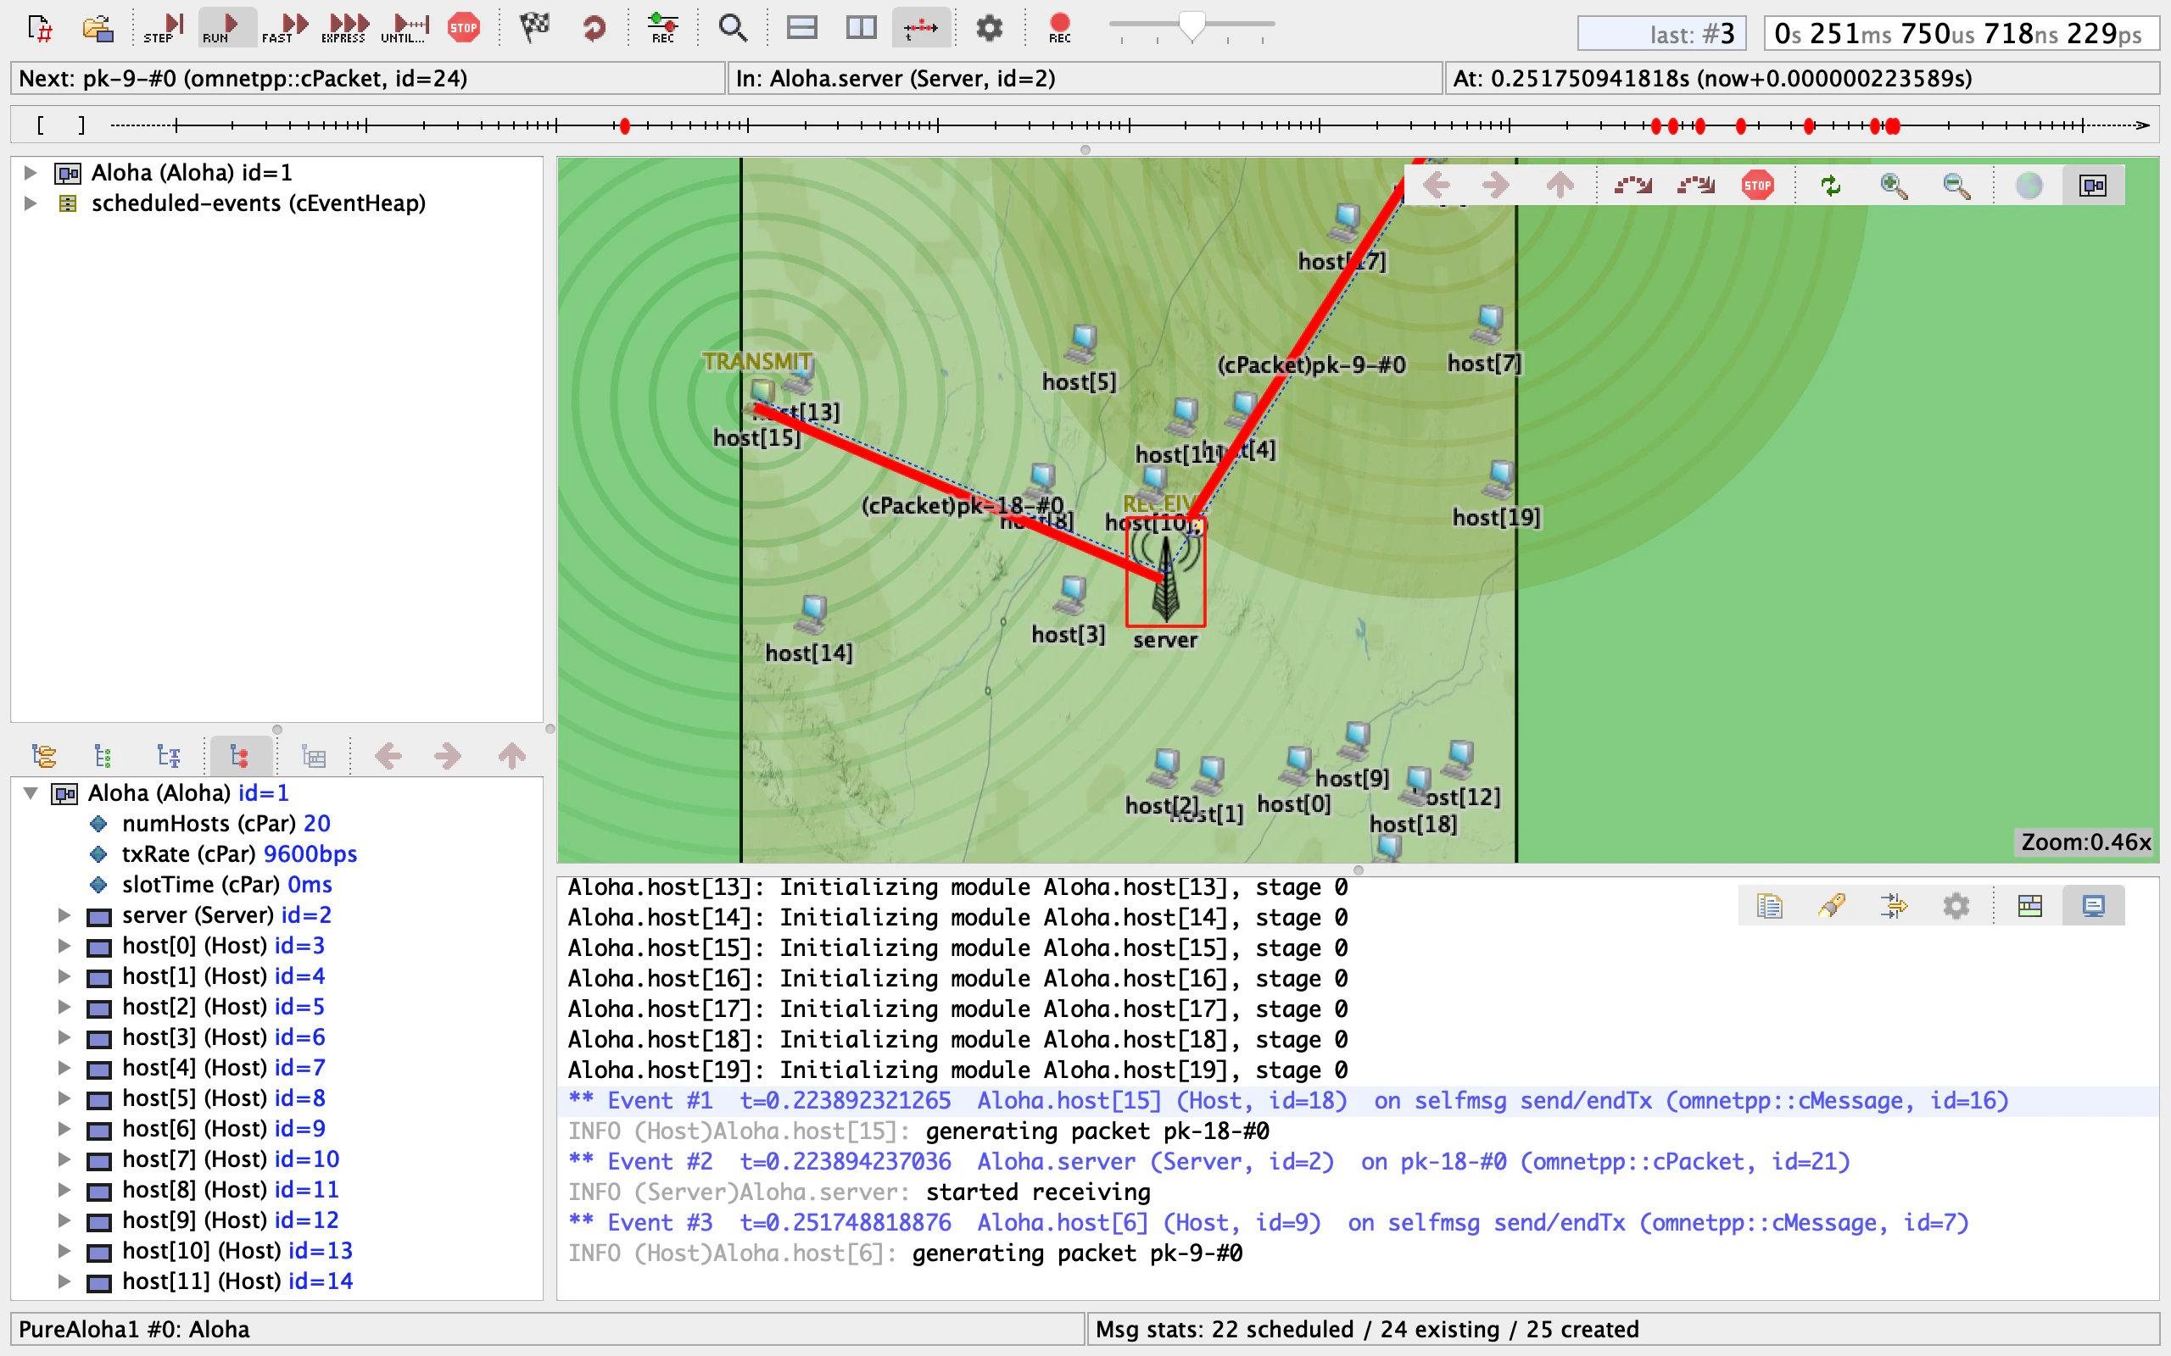Switch log view to messages mode
Viewport: 2171px width, 1356px height.
point(2029,906)
